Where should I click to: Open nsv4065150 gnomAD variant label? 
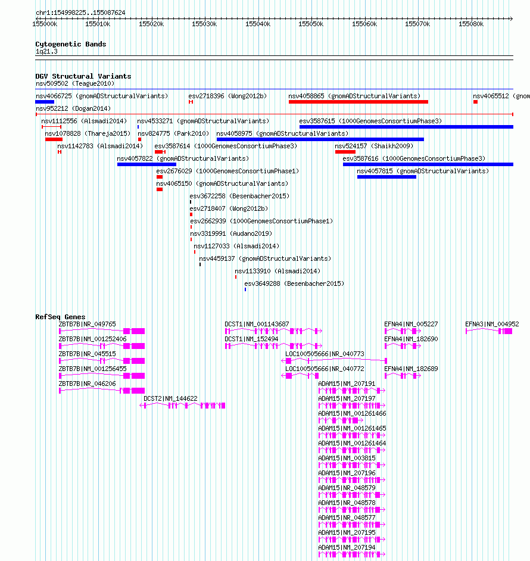coord(222,184)
